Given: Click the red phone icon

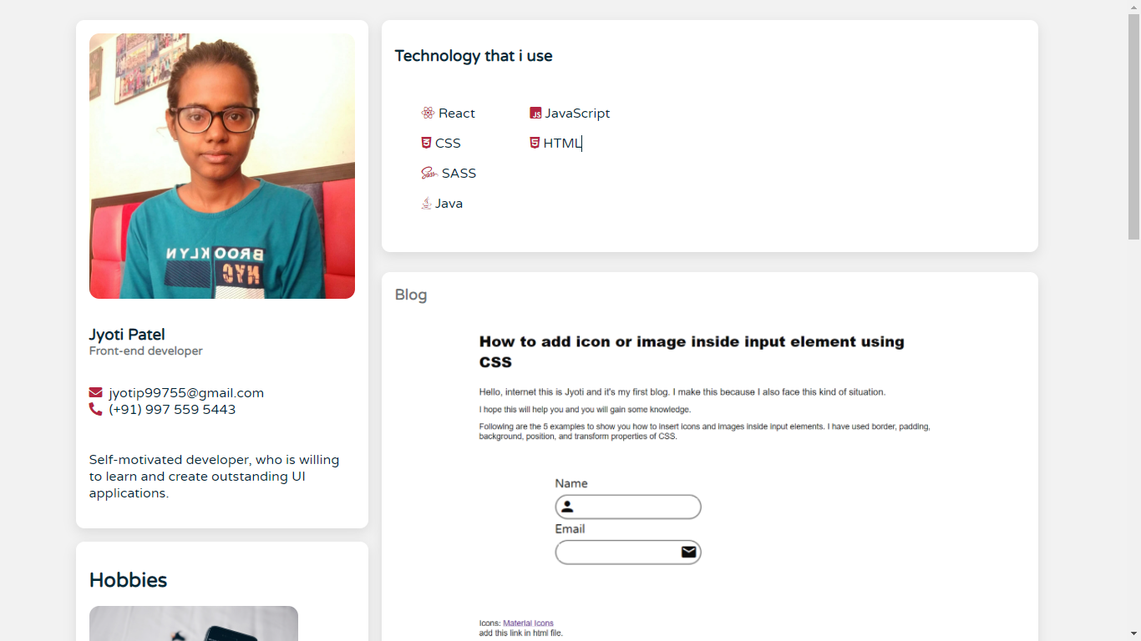Looking at the screenshot, I should click(95, 409).
